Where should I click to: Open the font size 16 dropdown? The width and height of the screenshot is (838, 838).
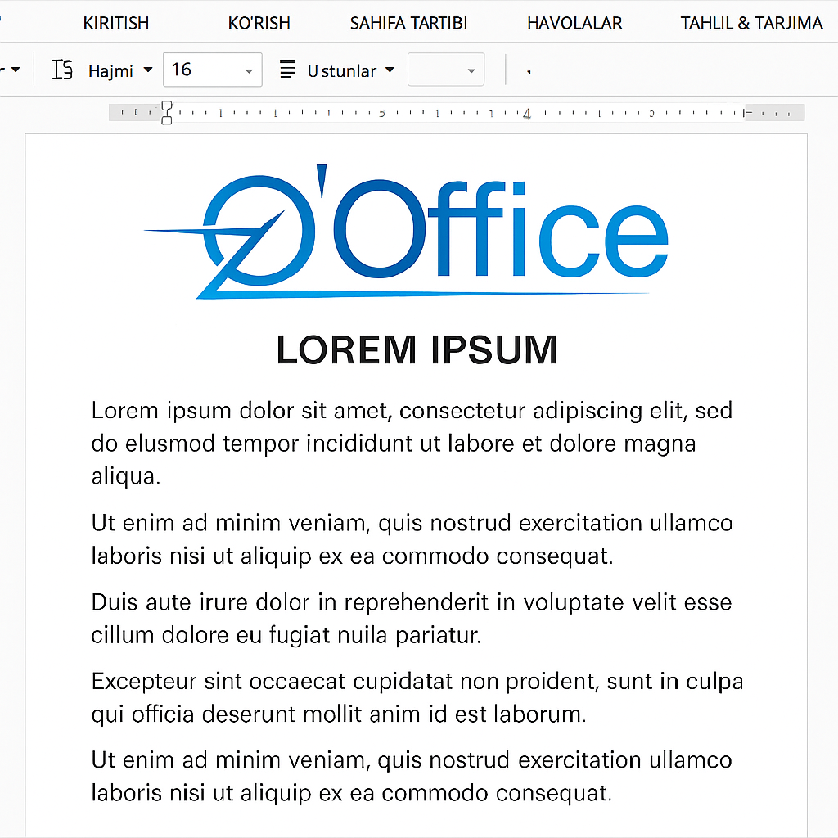coord(248,70)
